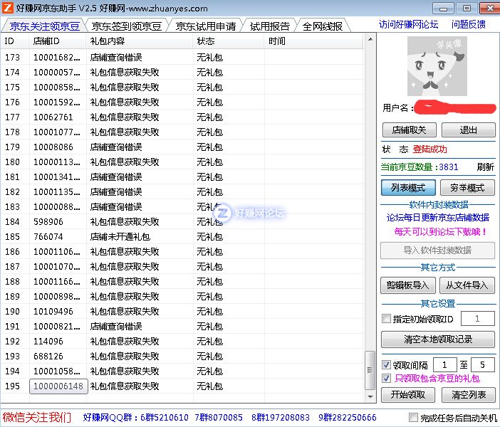
Task: Click the vertical scrollbar thumb
Action: pyautogui.click(x=370, y=370)
